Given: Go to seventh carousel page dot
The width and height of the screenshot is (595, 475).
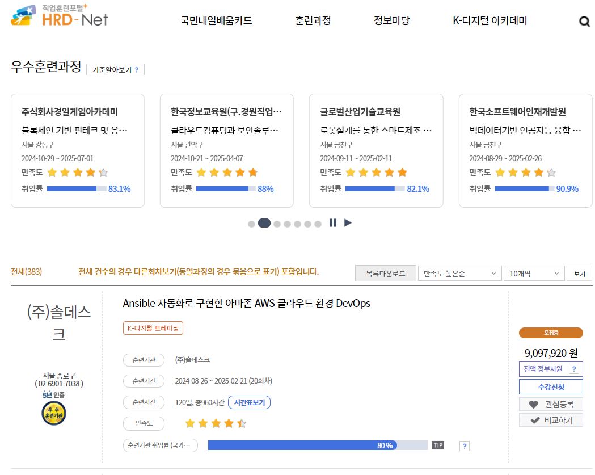Looking at the screenshot, I should [318, 224].
